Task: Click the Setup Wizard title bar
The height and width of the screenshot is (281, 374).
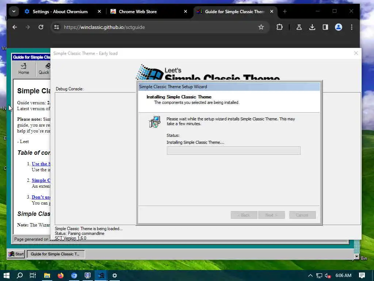Action: 229,87
